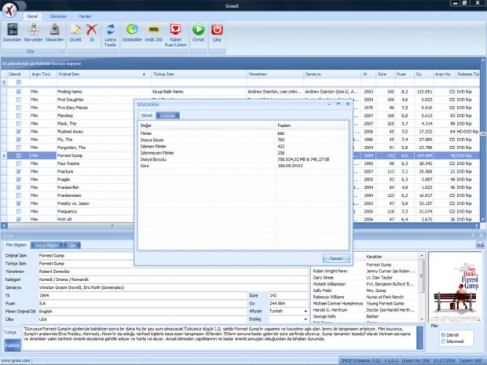Sort by Orijinal İsim column header
Viewport: 487px width, 365px height.
click(x=104, y=75)
